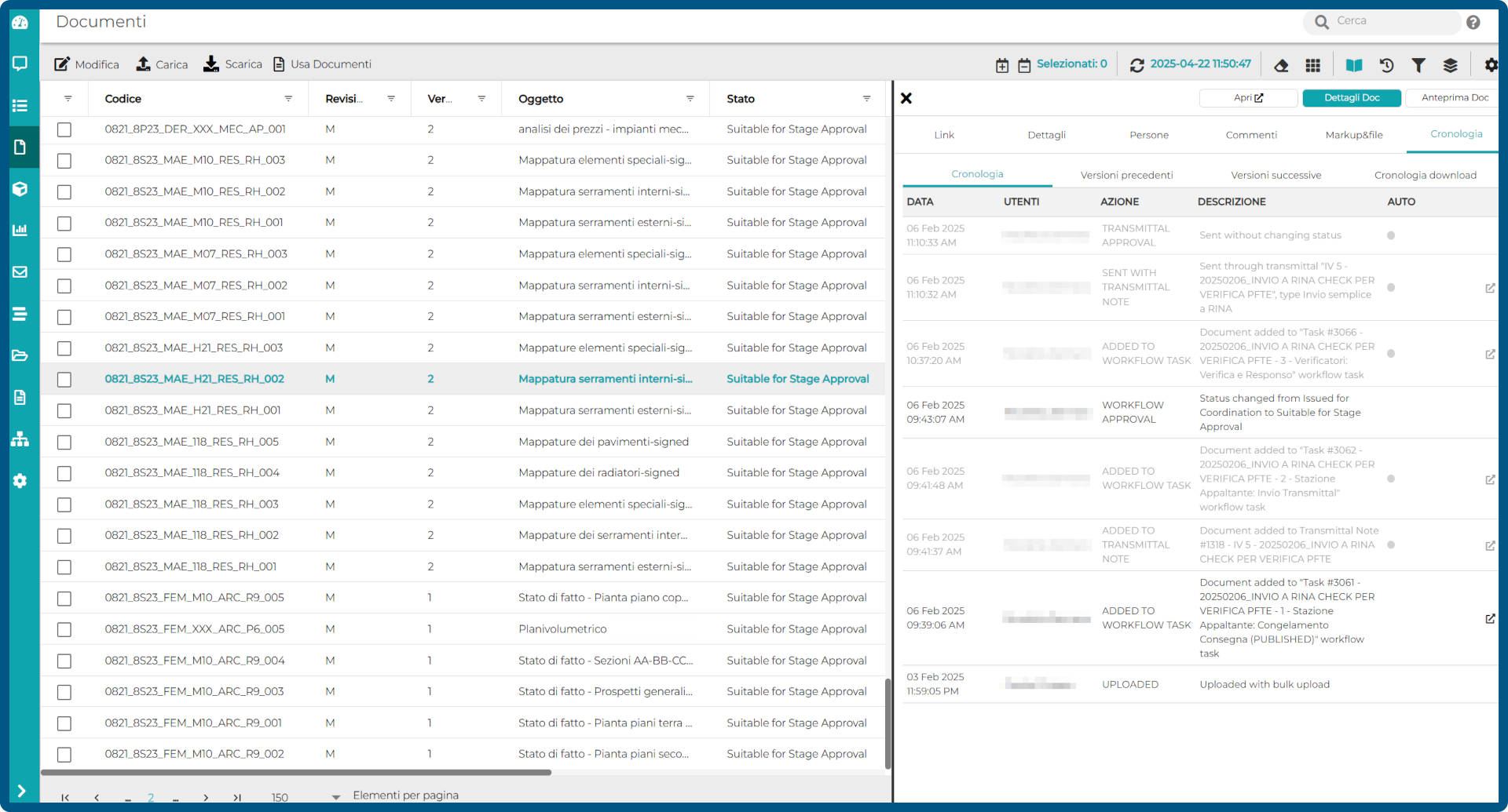Viewport: 1508px width, 812px height.
Task: Open the Stato column filter menu
Action: click(866, 99)
